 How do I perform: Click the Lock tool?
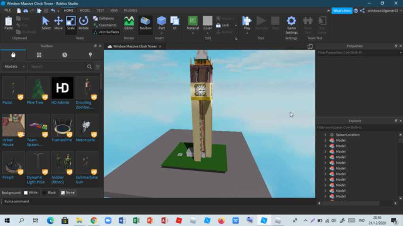click(x=222, y=25)
